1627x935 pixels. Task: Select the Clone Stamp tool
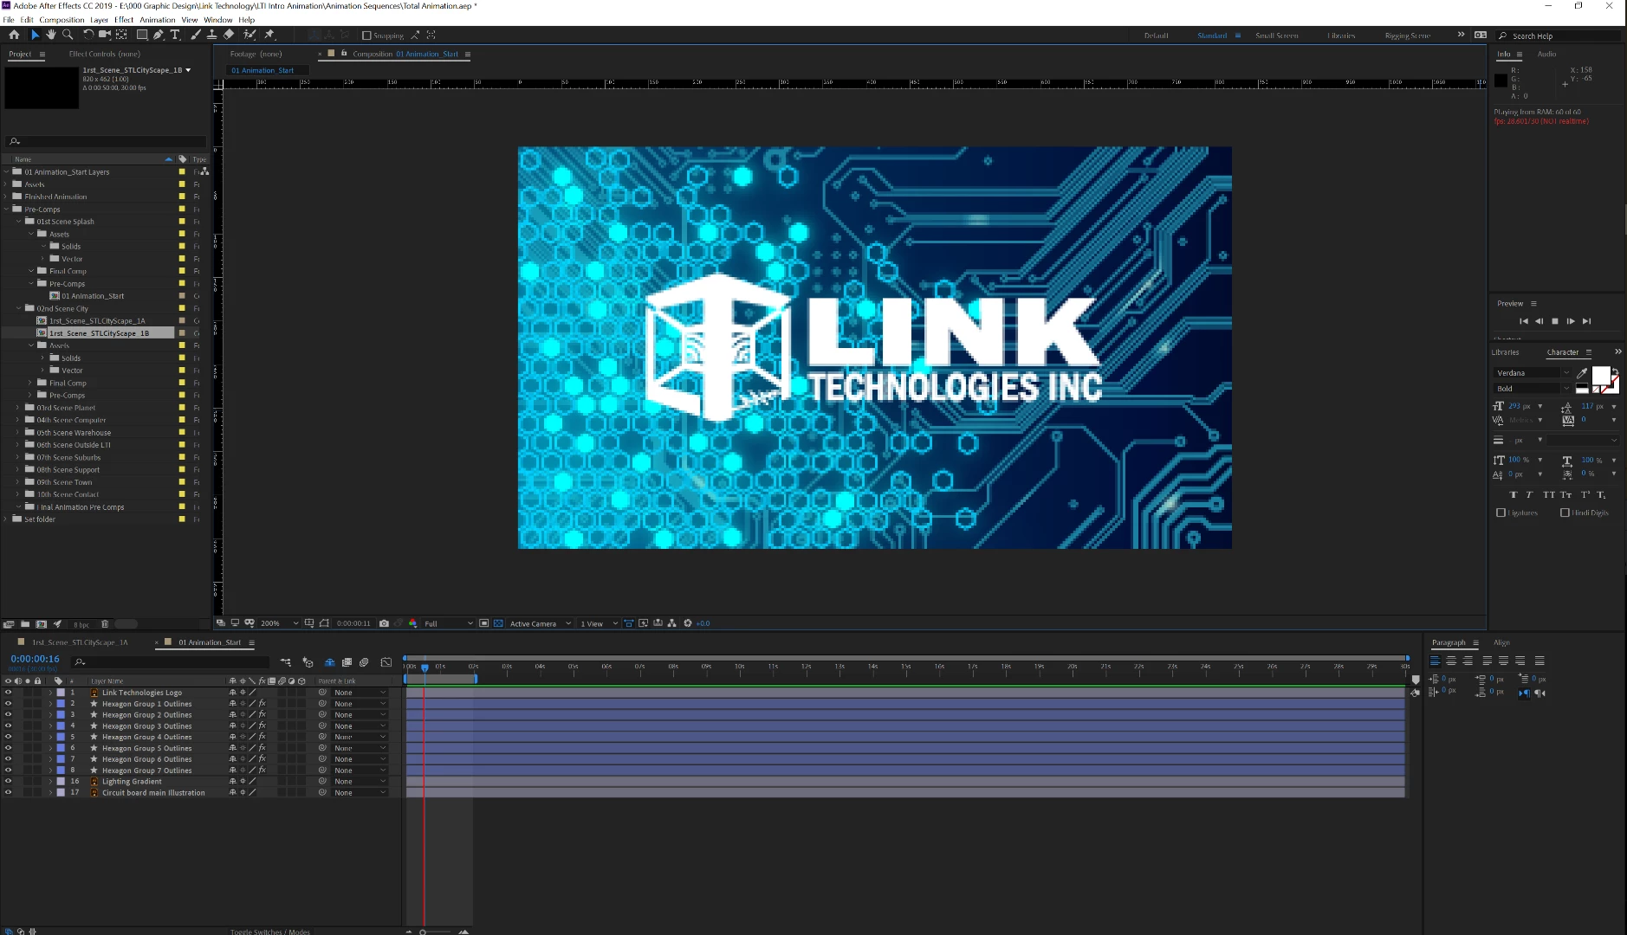[x=211, y=35]
